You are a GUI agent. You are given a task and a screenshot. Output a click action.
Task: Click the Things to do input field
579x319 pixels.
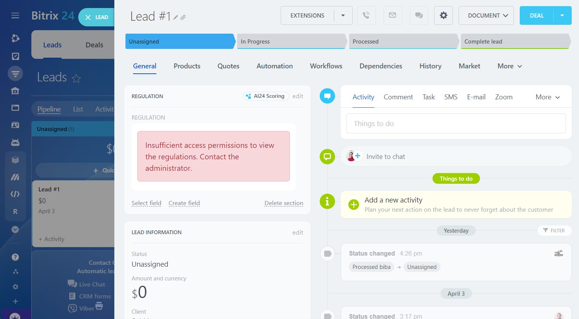point(456,123)
